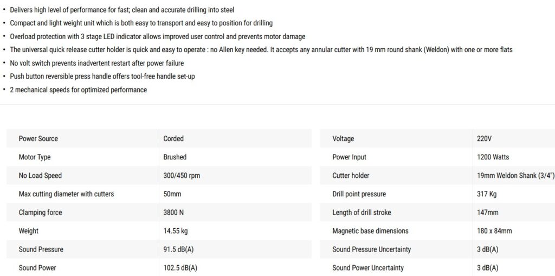Click the 'Motor Type' row label
This screenshot has width=555, height=276.
click(x=35, y=157)
